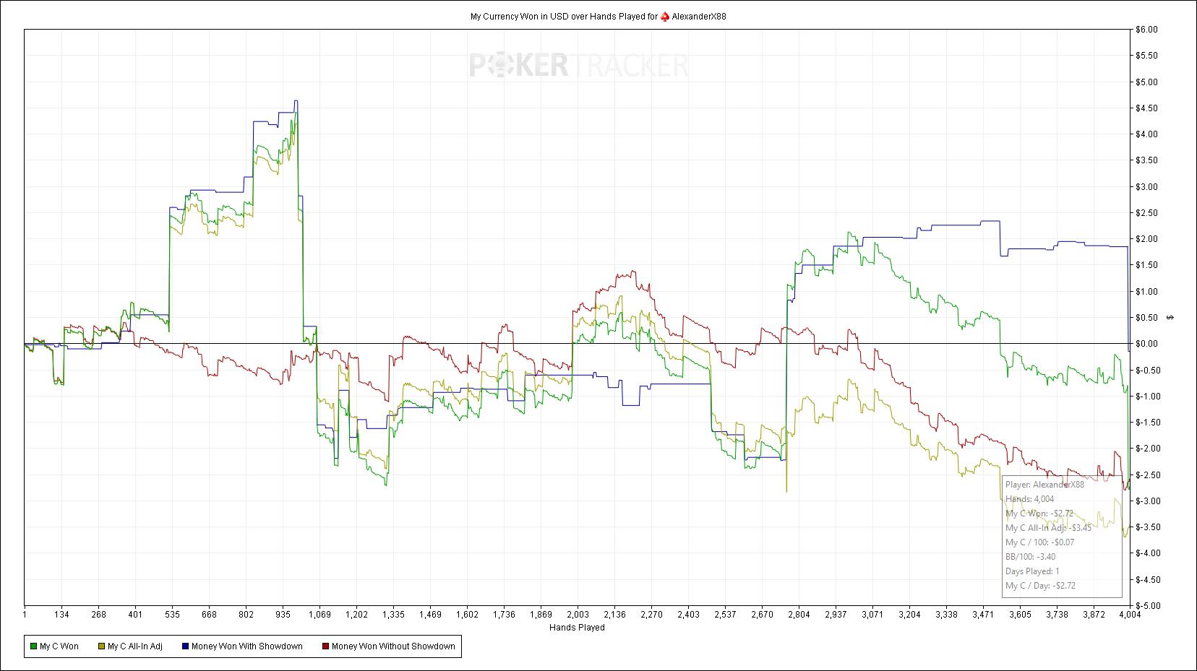Click the tooltip line 'BB/100: -3.40'
Viewport: 1197px width, 671px height.
pyautogui.click(x=1030, y=557)
